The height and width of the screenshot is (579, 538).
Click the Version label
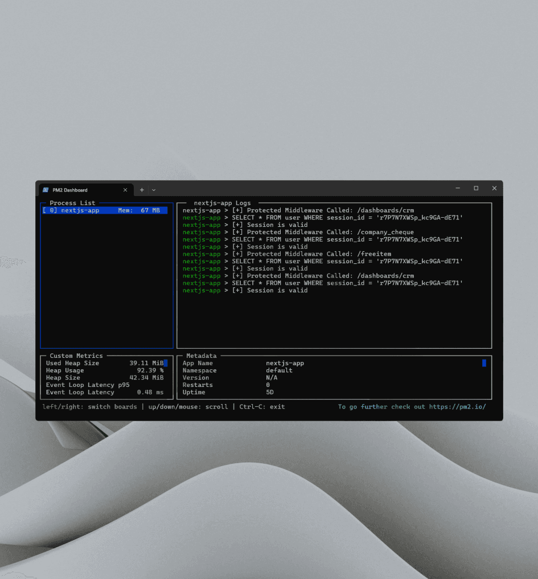pos(196,378)
